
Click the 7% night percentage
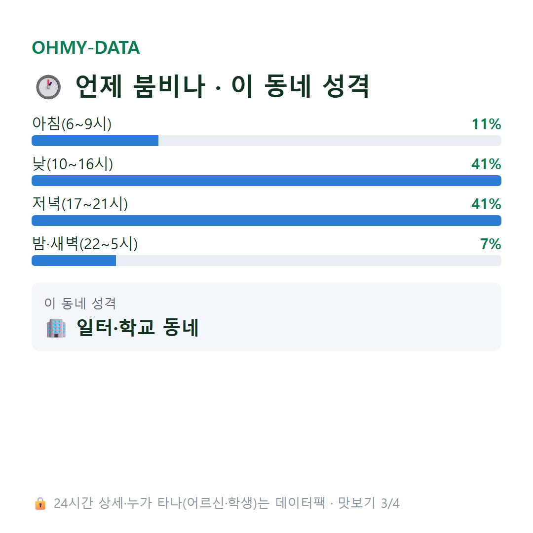[x=490, y=244]
